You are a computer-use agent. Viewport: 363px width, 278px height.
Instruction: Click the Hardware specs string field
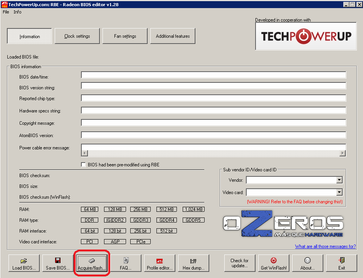click(213, 111)
